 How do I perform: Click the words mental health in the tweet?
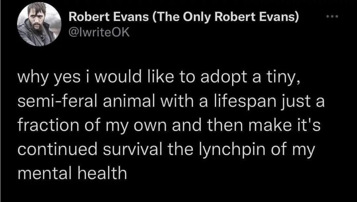[x=72, y=172]
